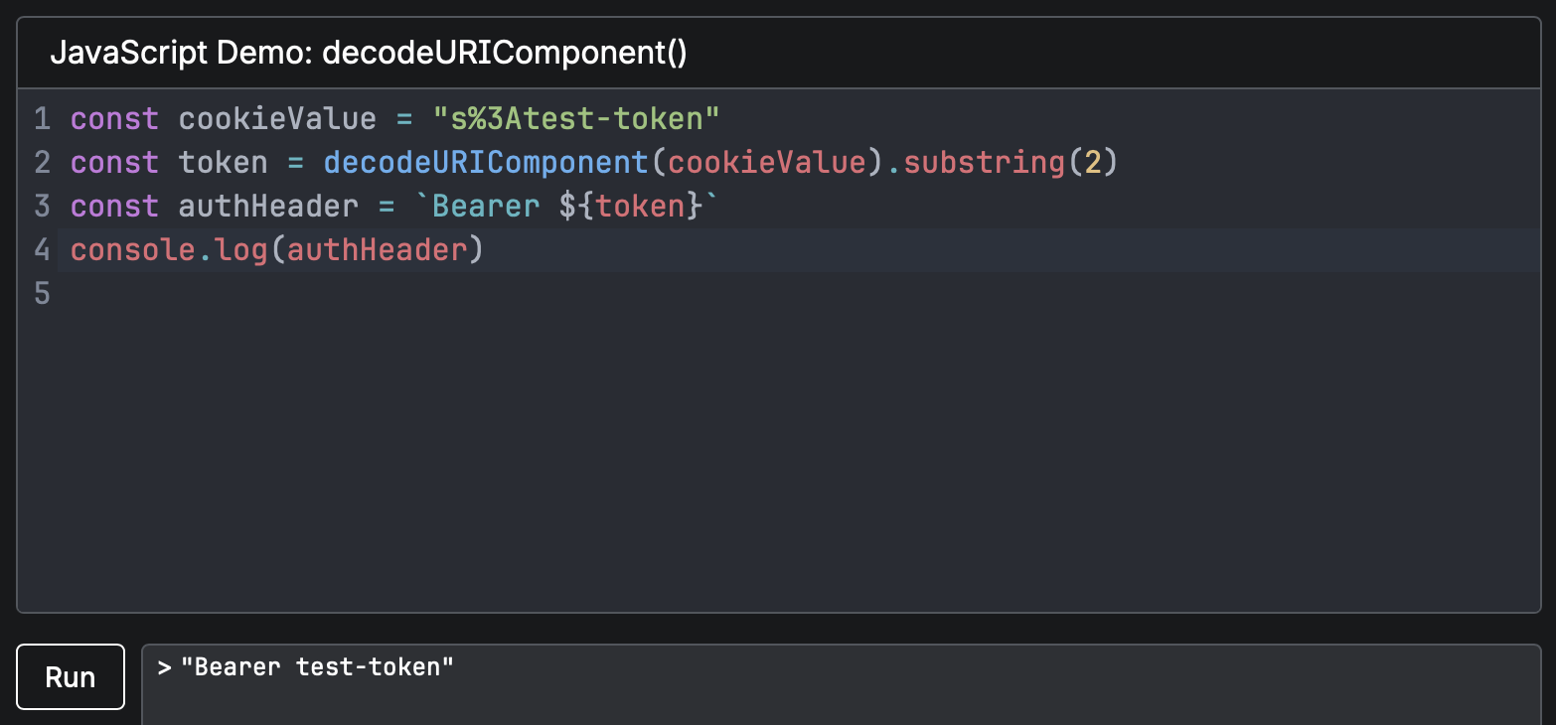Click the Run button
Viewport: 1556px width, 725px height.
coord(71,677)
